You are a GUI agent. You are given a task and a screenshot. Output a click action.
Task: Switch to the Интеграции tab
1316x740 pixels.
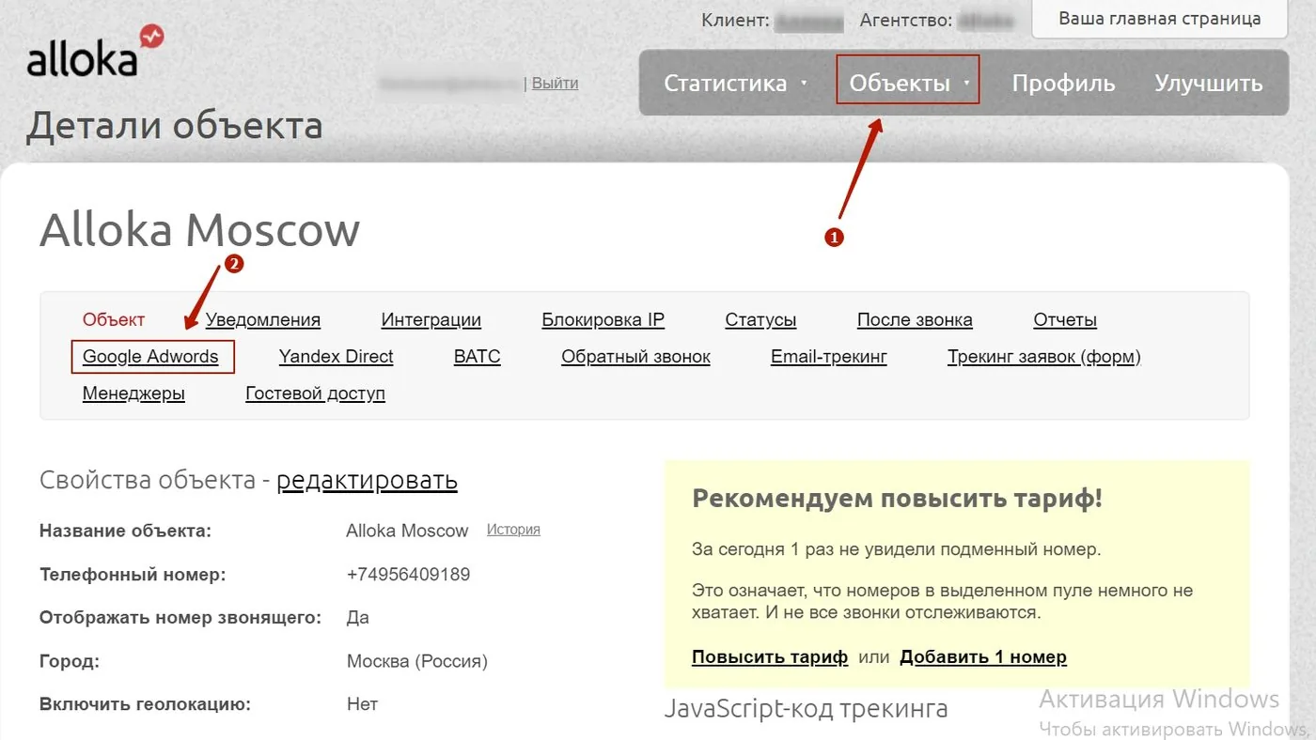(x=431, y=319)
